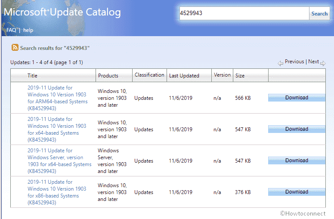Viewport: 334px width, 219px height.
Task: Open Windows Server x64-based Systems update link
Action: coord(59,161)
